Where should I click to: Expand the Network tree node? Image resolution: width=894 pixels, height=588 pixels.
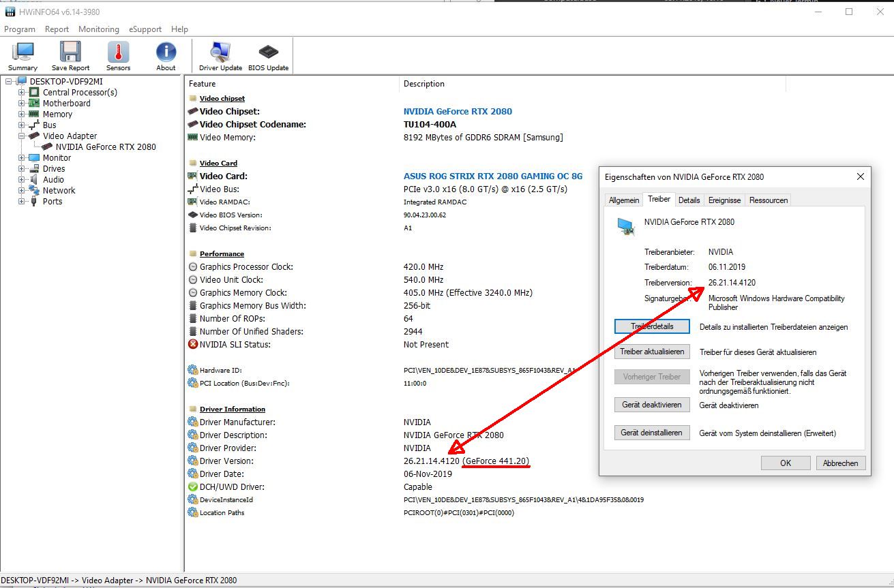coord(22,191)
